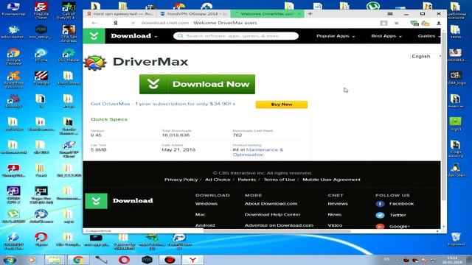Click the software search input field
472x265 pixels.
click(236, 36)
